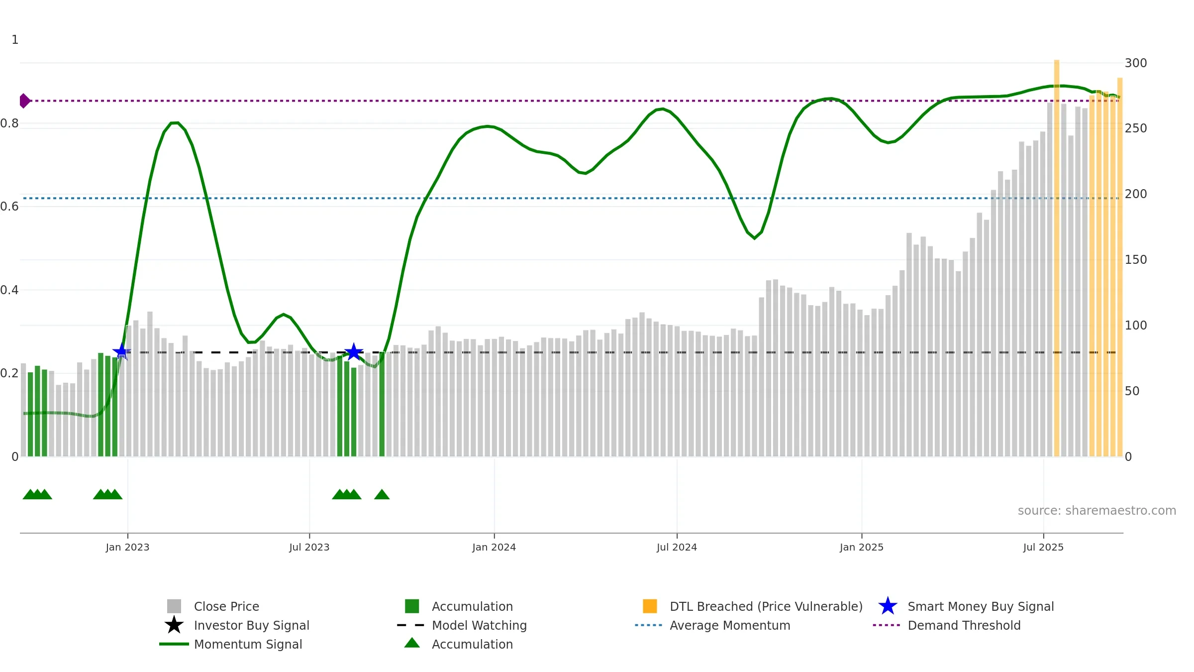Click the 0.8 left-axis momentum label
Image resolution: width=1194 pixels, height=672 pixels.
(9, 123)
